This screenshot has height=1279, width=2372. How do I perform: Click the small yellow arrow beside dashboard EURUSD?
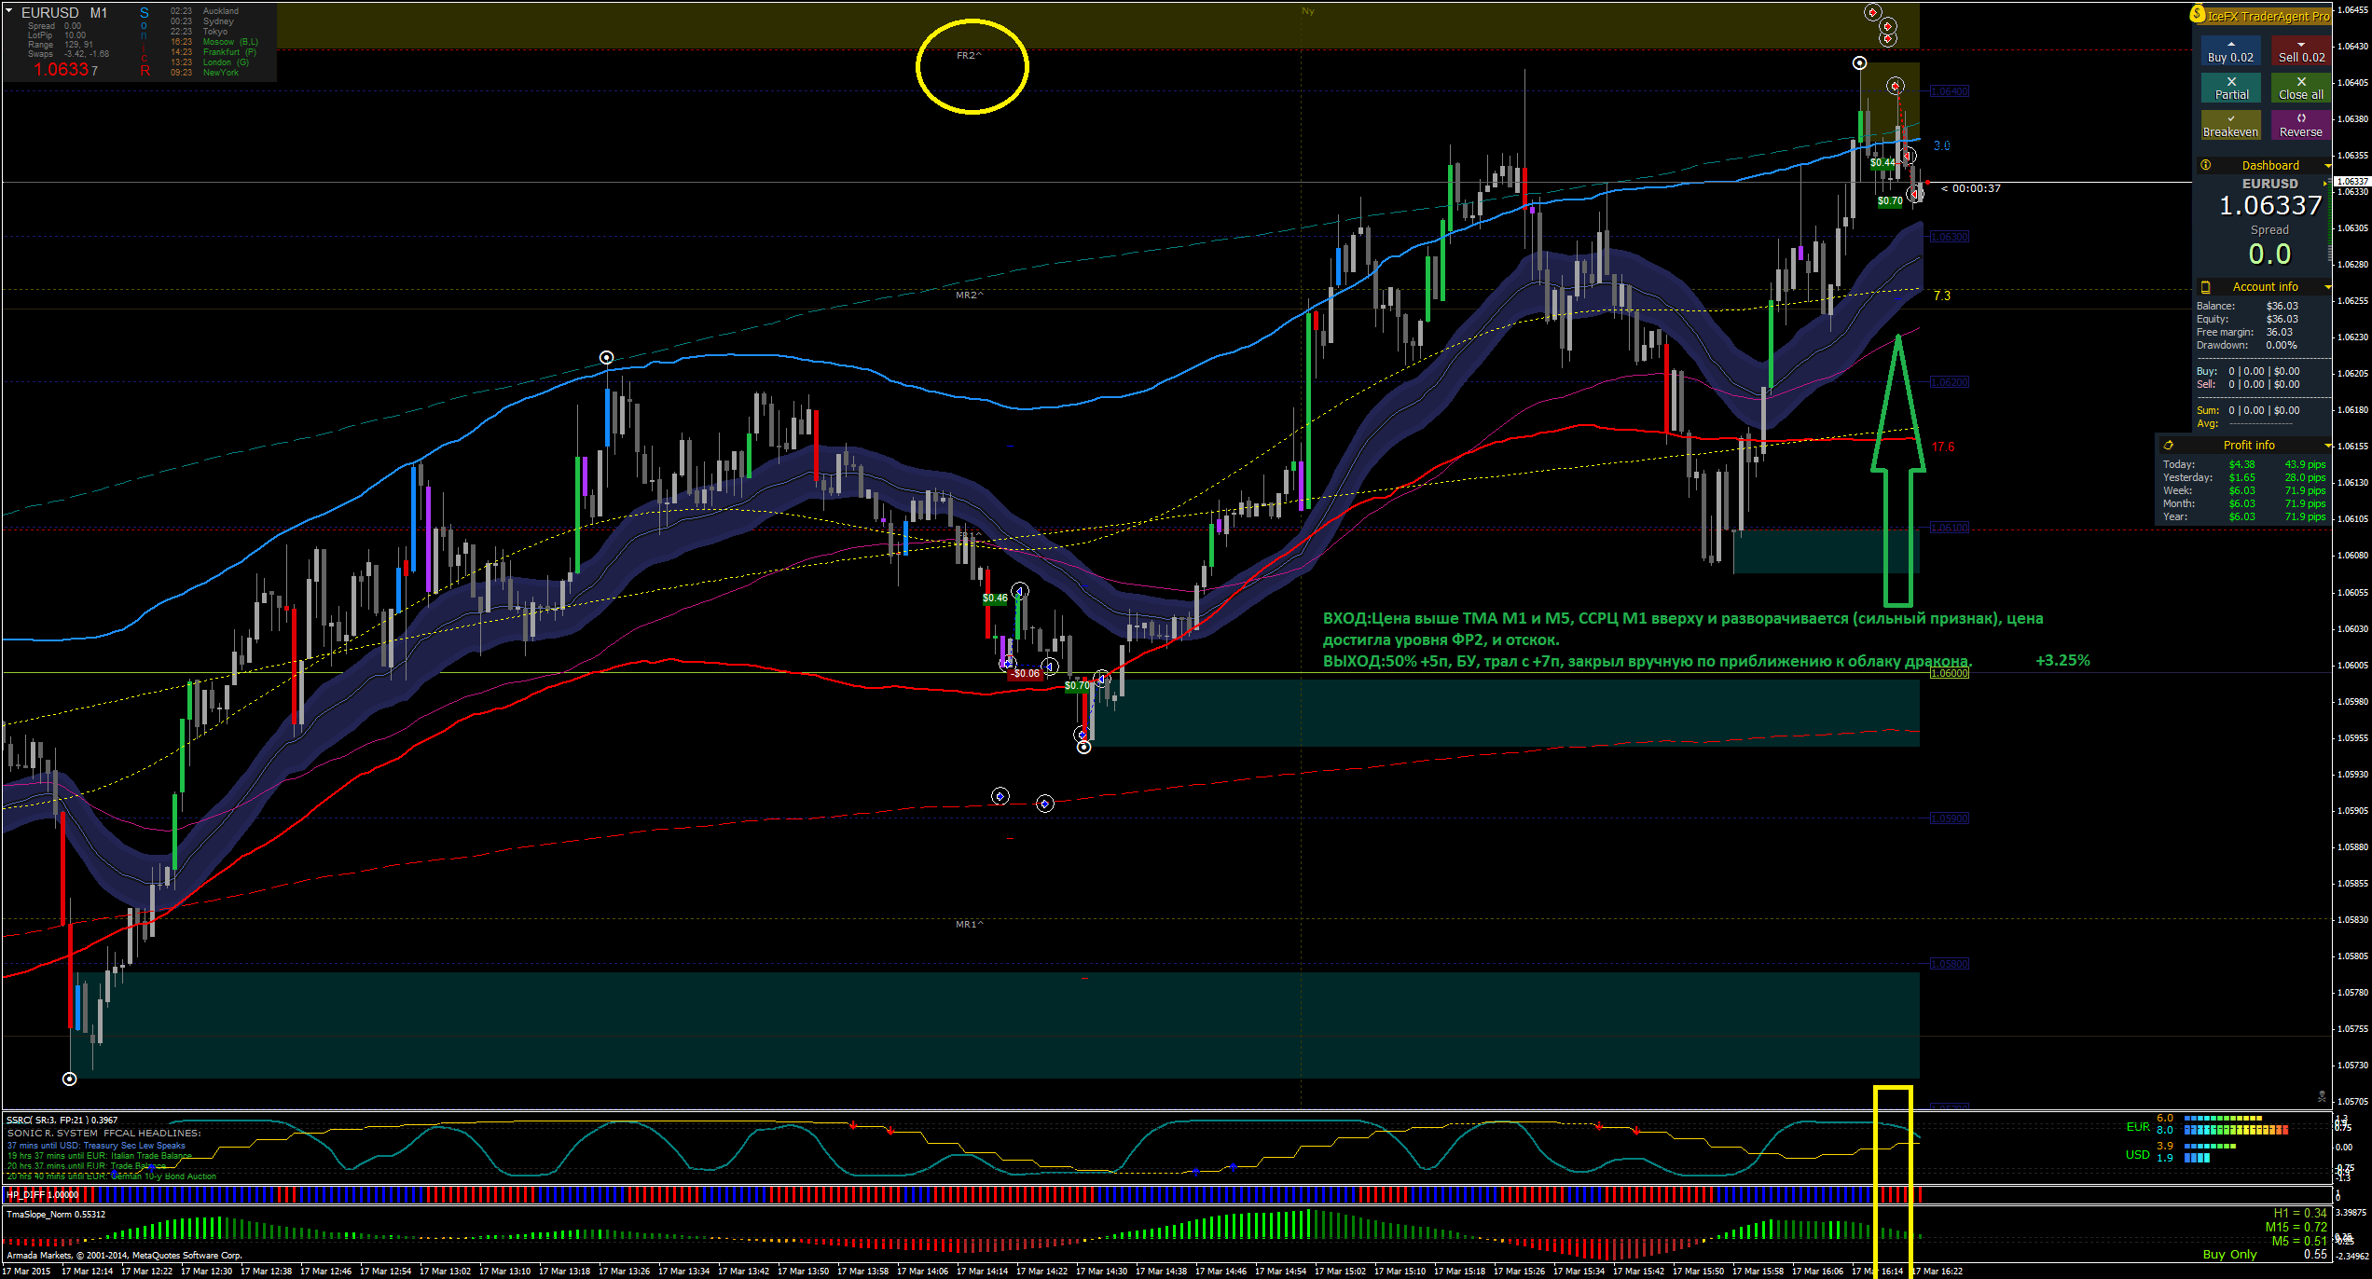click(2325, 184)
